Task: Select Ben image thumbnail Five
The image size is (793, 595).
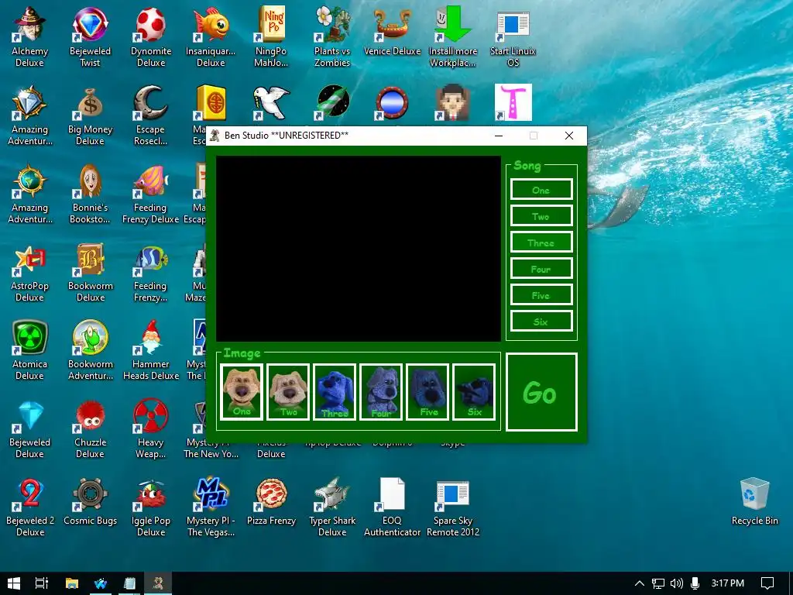Action: (x=427, y=391)
